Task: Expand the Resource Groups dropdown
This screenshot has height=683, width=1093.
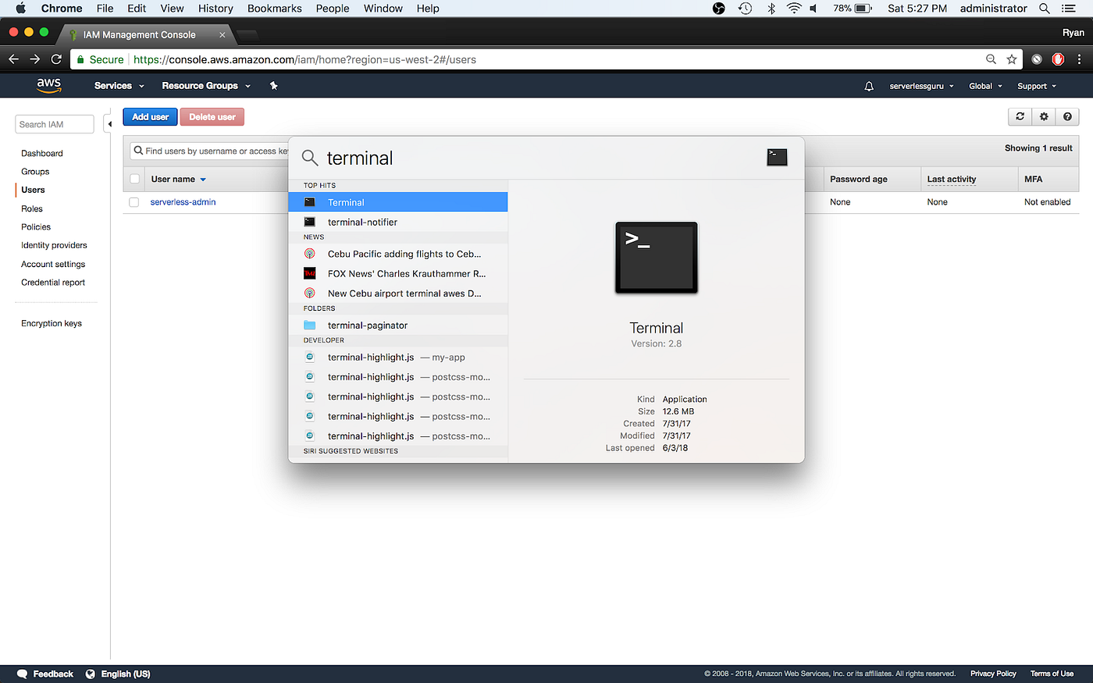Action: tap(206, 86)
